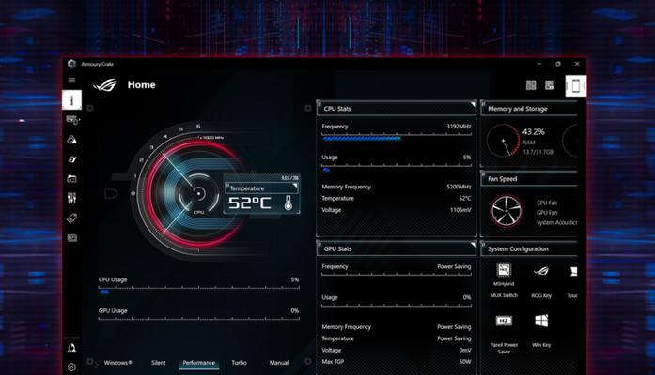Screen dimensions: 655x375
Task: Click the 52°C Temperature row in CPU Stats
Action: click(396, 199)
